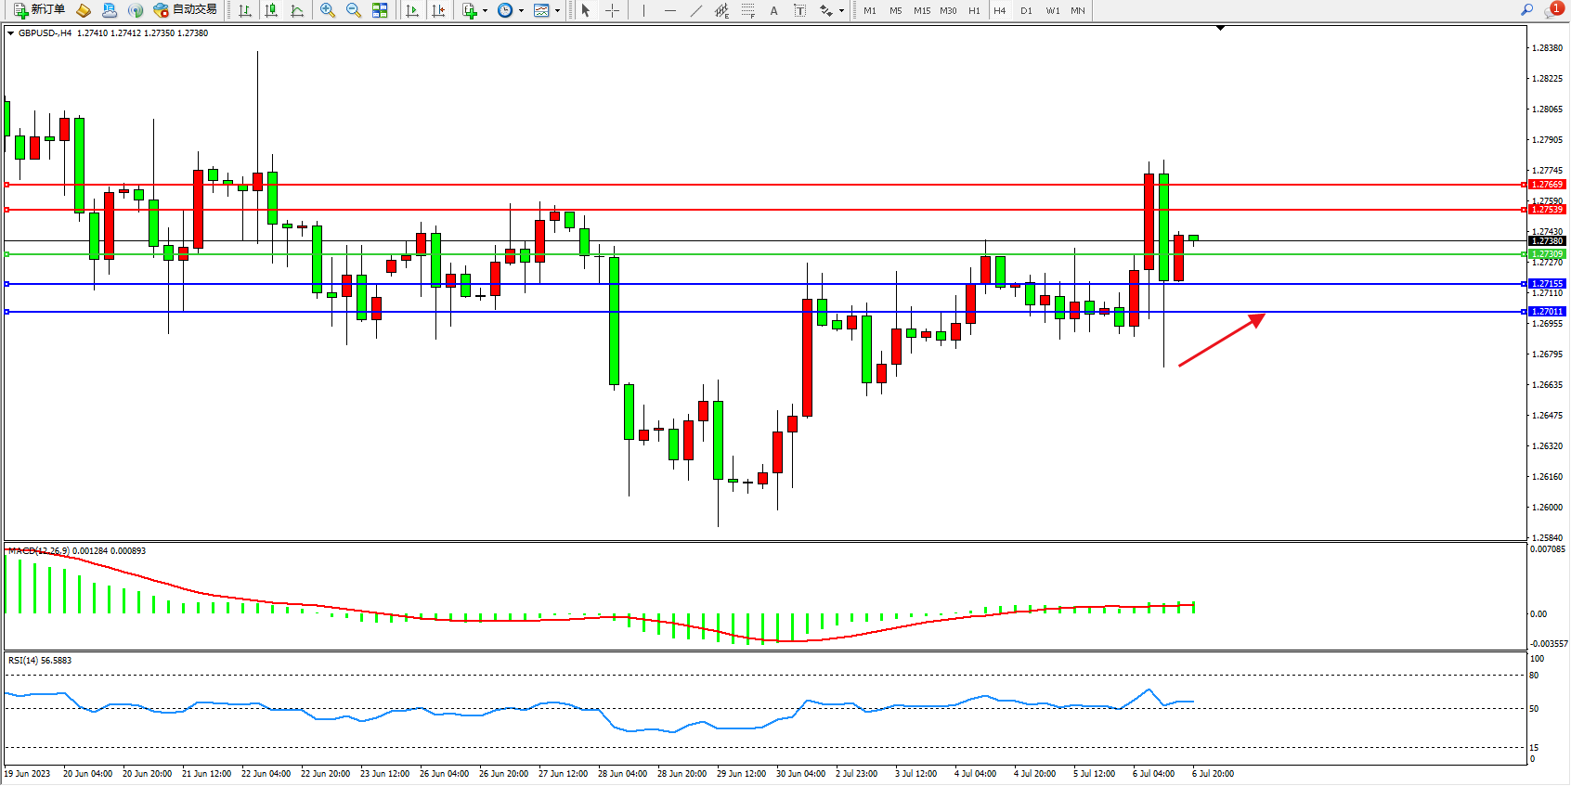
Task: Click the New Order (新订单) button
Action: click(x=39, y=10)
